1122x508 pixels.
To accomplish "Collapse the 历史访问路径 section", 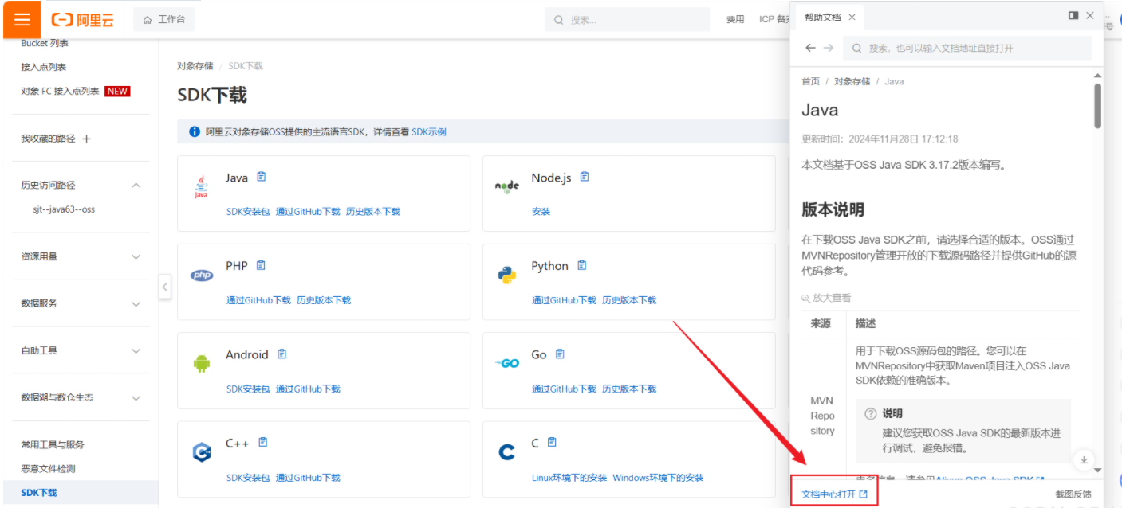I will pos(136,185).
